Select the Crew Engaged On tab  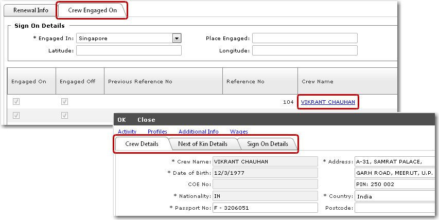(92, 10)
